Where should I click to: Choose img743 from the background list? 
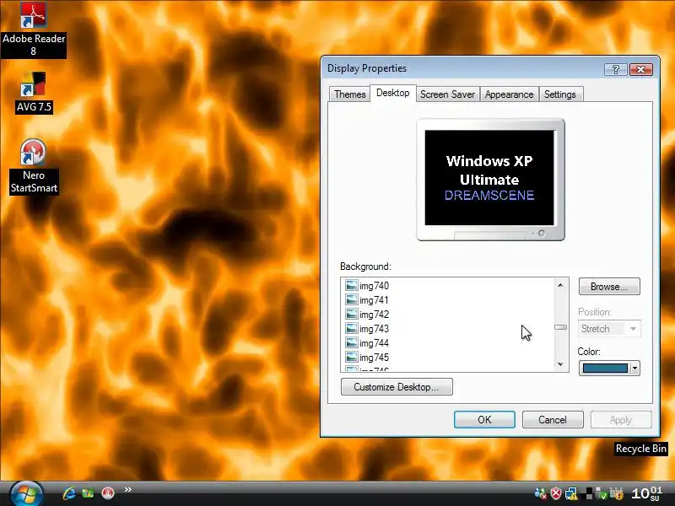374,329
